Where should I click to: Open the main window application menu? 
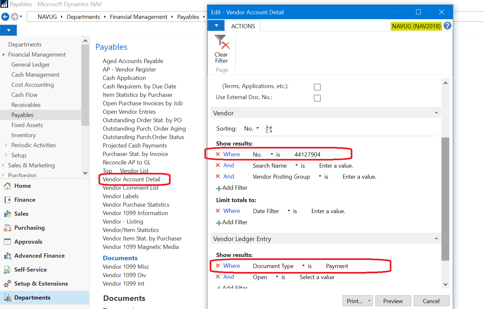tap(8, 30)
